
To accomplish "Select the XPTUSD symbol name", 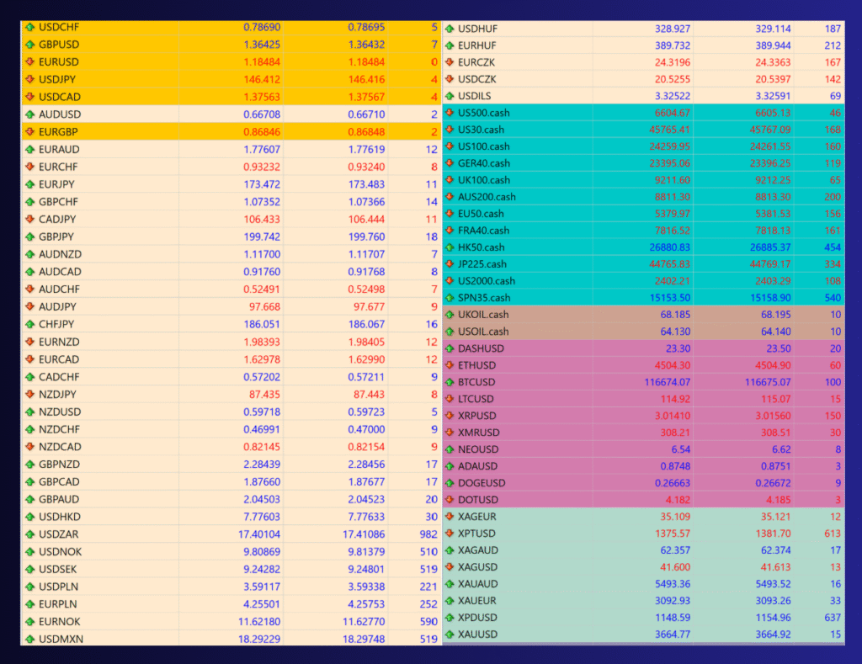I will pyautogui.click(x=476, y=534).
